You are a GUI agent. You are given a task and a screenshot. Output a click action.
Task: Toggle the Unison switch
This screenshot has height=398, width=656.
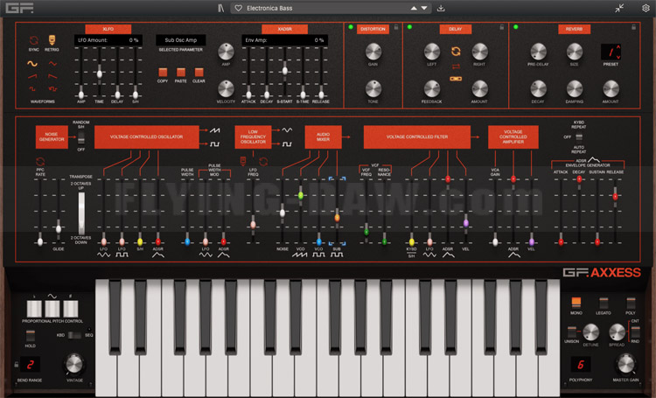[571, 332]
